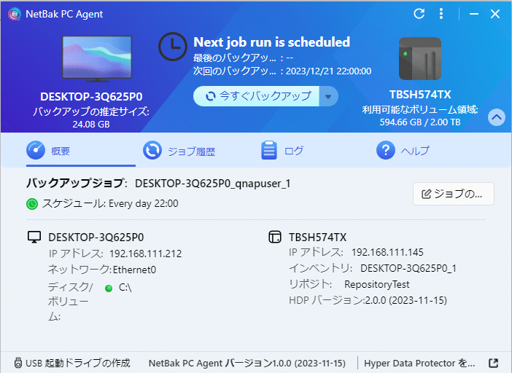Click the NetBak PC Agent logo icon
Screen dimensions: 512x373
(x=15, y=14)
